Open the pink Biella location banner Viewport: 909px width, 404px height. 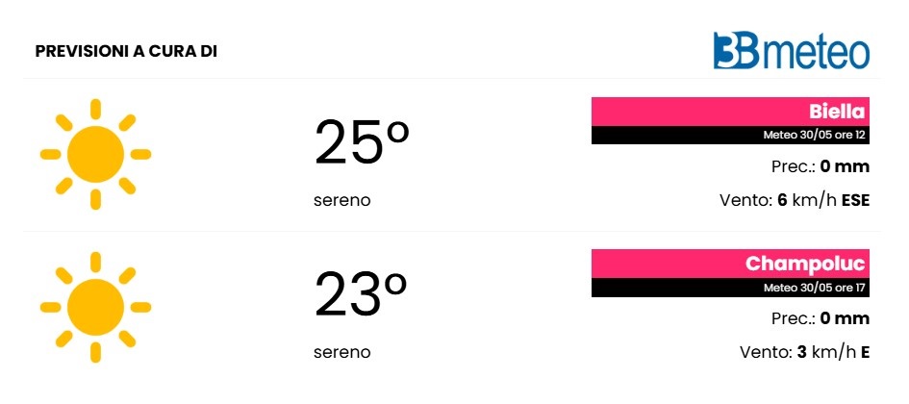pos(730,112)
